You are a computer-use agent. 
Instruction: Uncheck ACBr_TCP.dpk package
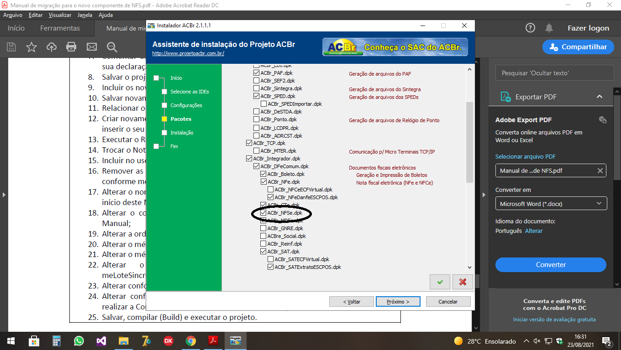click(x=249, y=143)
